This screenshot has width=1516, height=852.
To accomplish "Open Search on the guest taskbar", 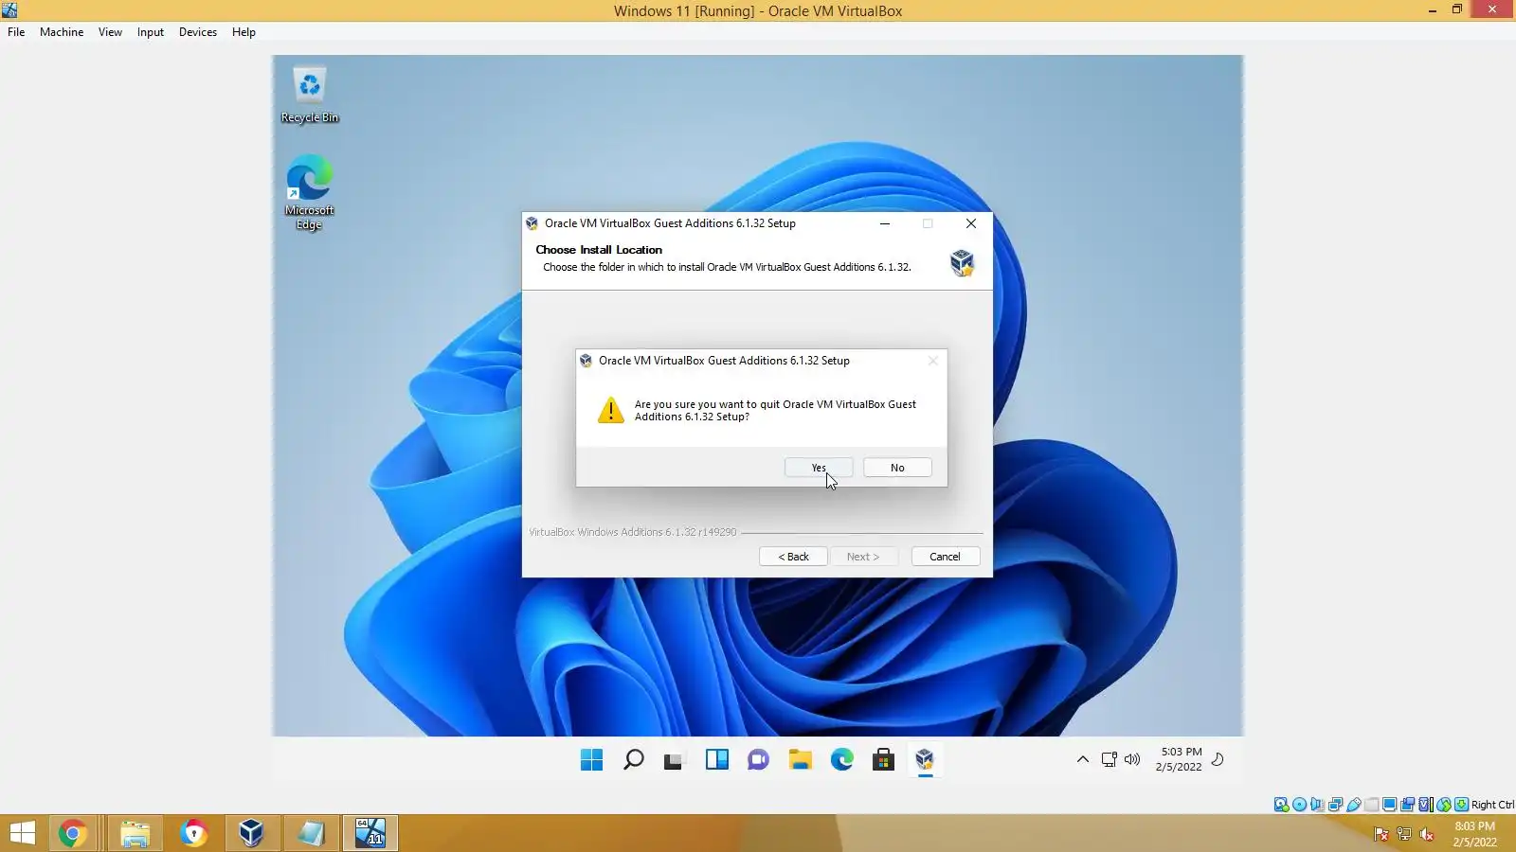I will click(x=633, y=759).
